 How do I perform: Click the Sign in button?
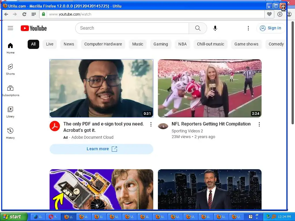pyautogui.click(x=271, y=28)
